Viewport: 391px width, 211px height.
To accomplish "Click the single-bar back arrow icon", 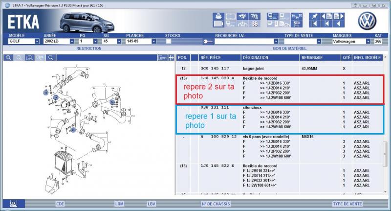I will [326, 24].
